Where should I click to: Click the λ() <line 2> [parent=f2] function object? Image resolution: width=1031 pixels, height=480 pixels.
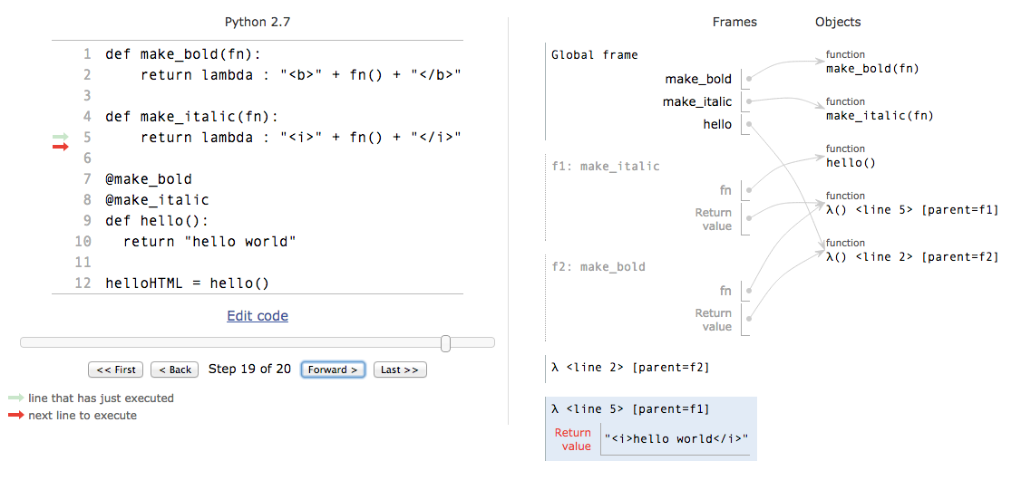click(x=911, y=257)
